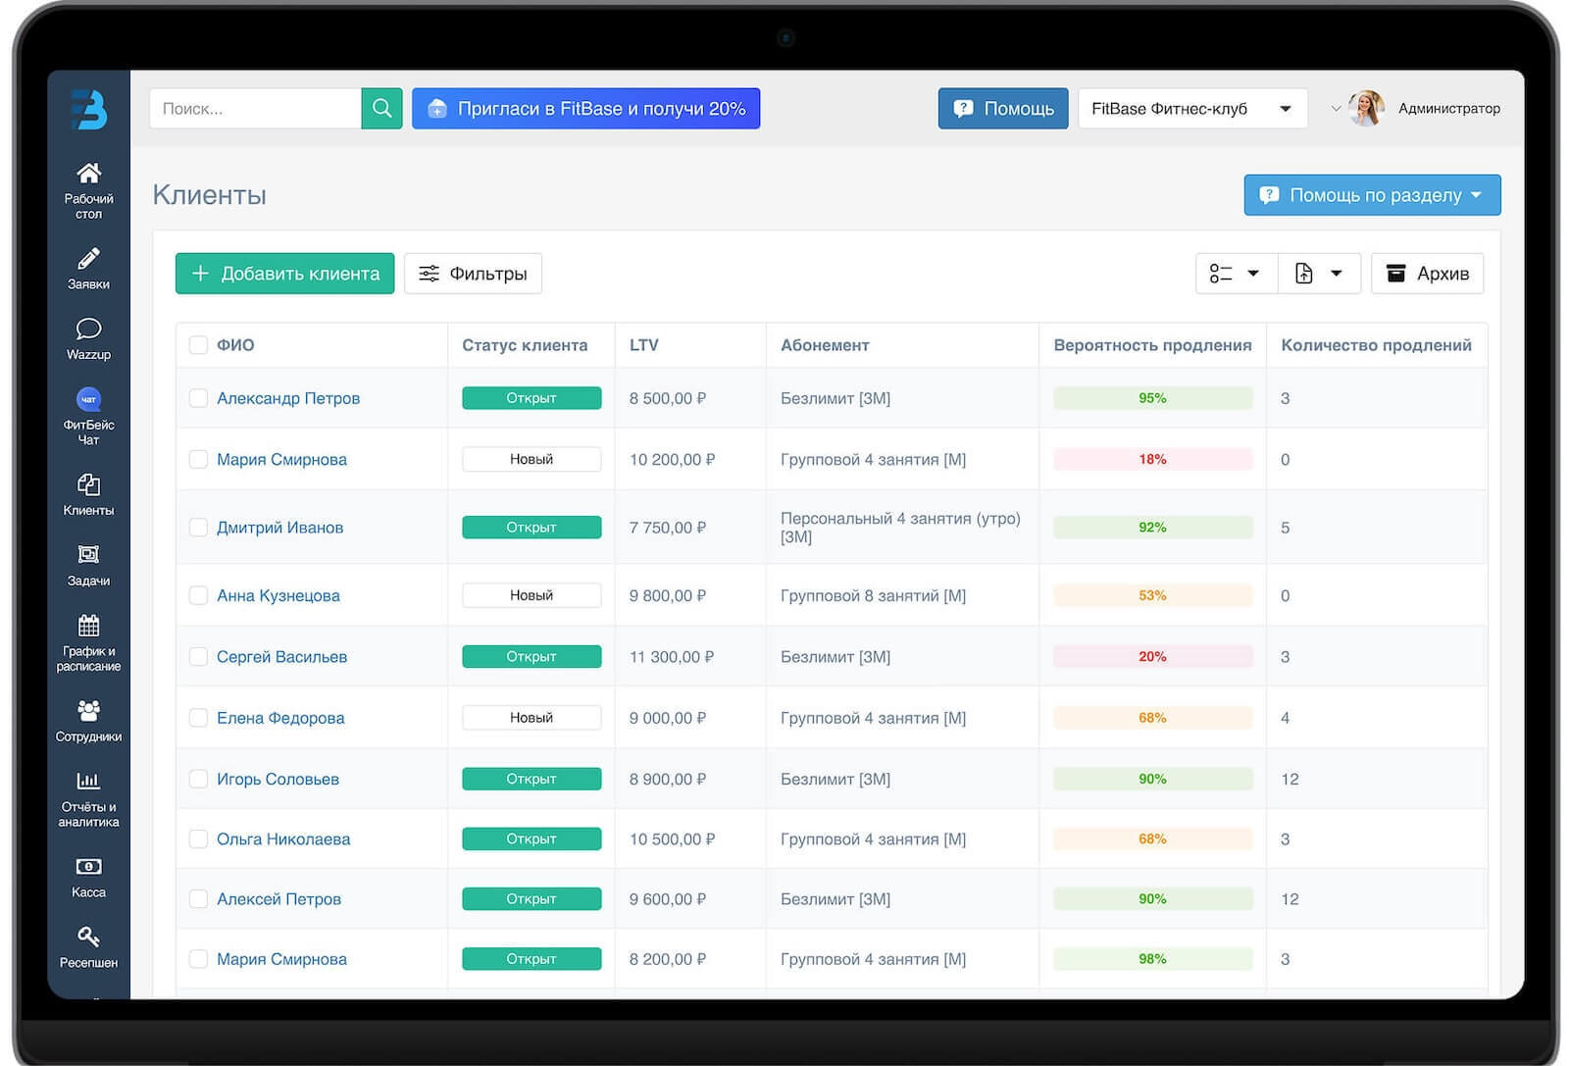Tick the select-all checkbox beside ФИО
This screenshot has height=1066, width=1569.
click(x=198, y=345)
